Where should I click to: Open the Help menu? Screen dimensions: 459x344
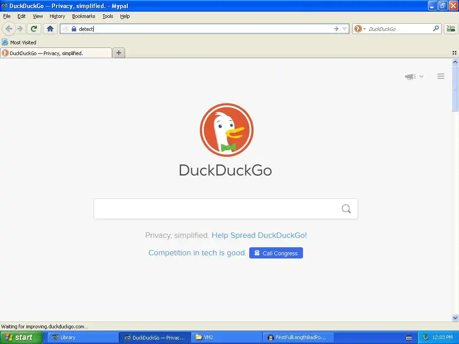click(125, 16)
